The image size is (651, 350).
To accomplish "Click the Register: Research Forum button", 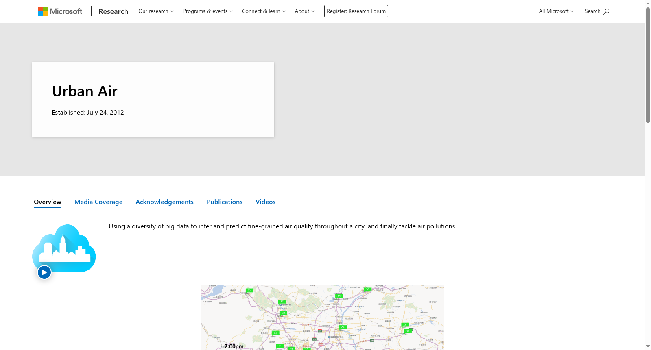I will (x=356, y=11).
